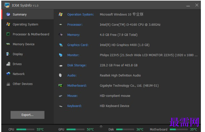Click the blue monitor icon beside Monitor label
The width and height of the screenshot is (205, 132).
tap(61, 55)
